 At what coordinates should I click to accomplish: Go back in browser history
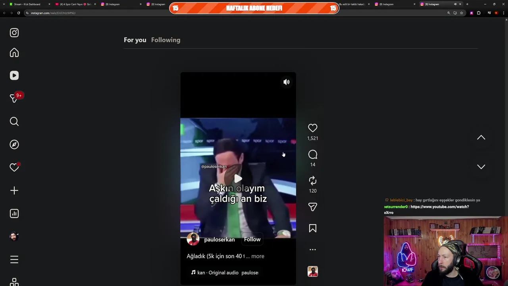[x=4, y=13]
